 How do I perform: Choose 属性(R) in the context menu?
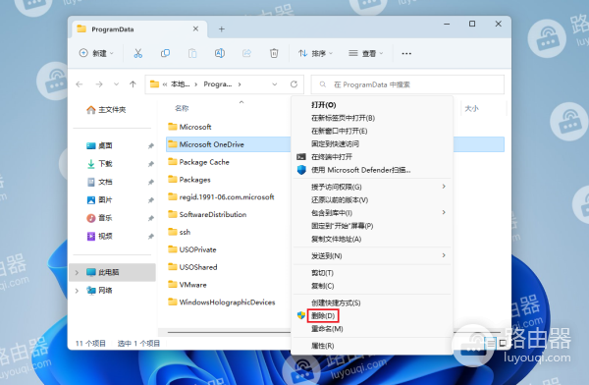[x=372, y=346]
